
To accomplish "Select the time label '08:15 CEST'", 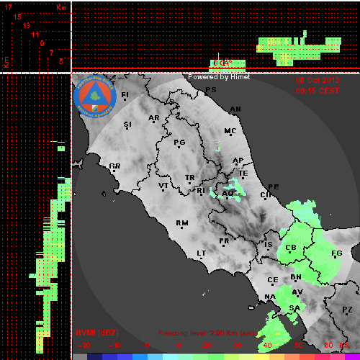I will (x=318, y=91).
